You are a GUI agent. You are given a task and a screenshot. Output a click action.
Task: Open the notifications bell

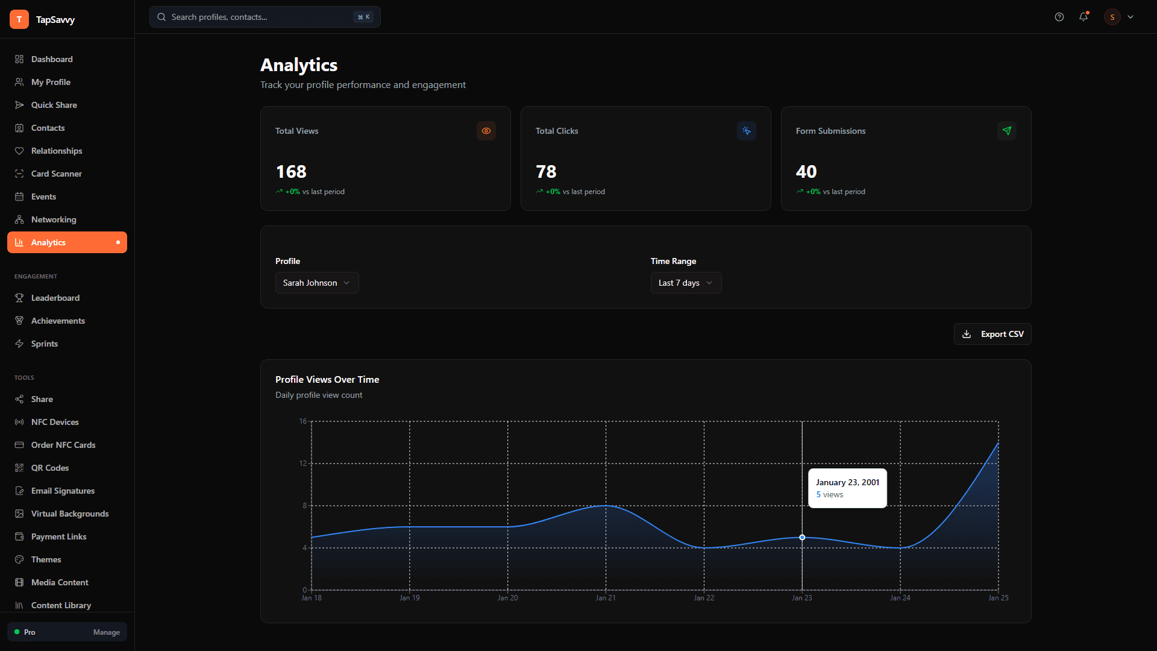(x=1083, y=17)
